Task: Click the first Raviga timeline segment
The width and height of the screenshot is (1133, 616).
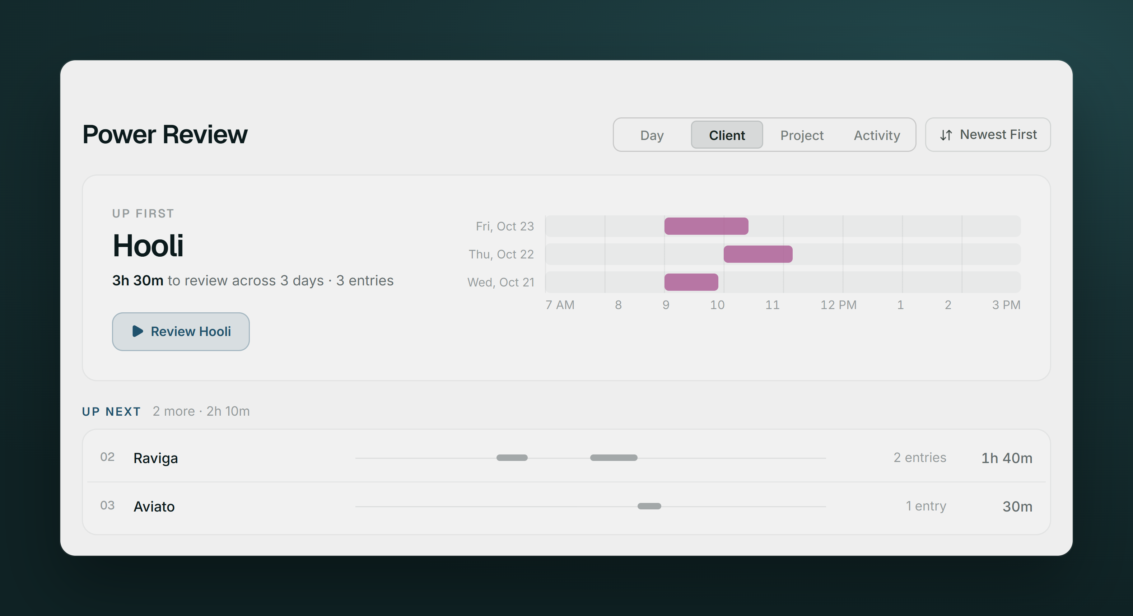Action: [x=512, y=458]
